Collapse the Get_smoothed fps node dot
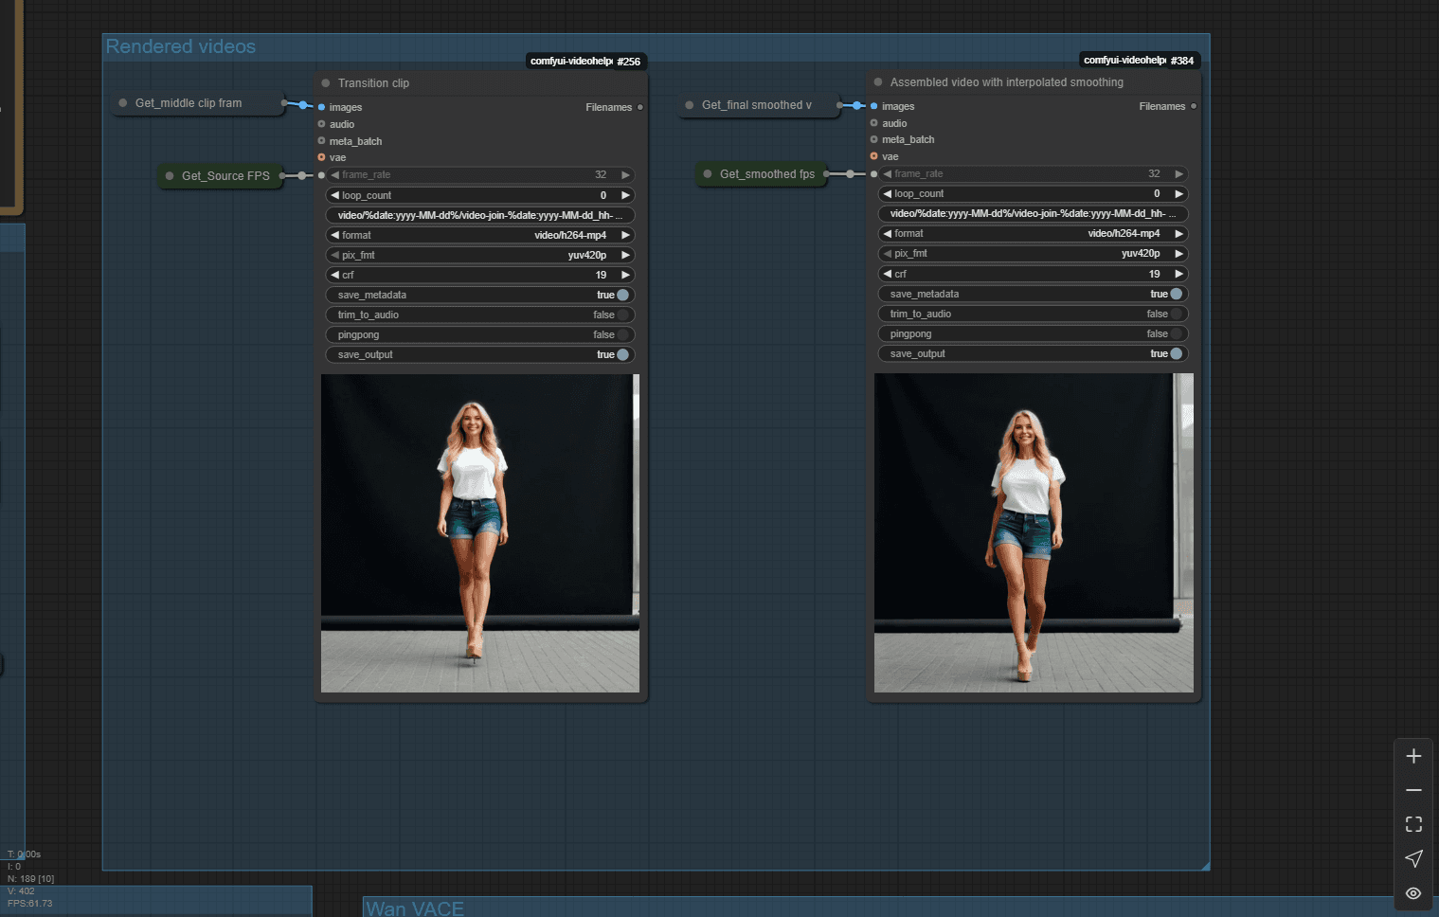 tap(708, 174)
